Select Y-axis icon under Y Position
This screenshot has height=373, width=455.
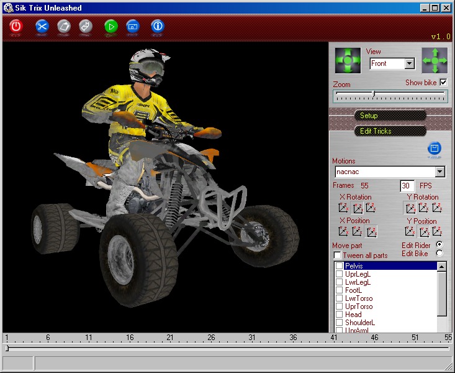(x=424, y=231)
